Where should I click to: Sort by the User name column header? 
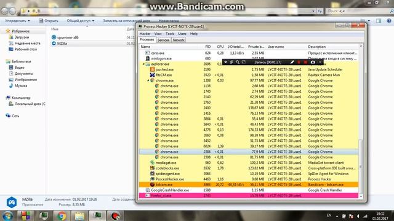[x=276, y=47]
